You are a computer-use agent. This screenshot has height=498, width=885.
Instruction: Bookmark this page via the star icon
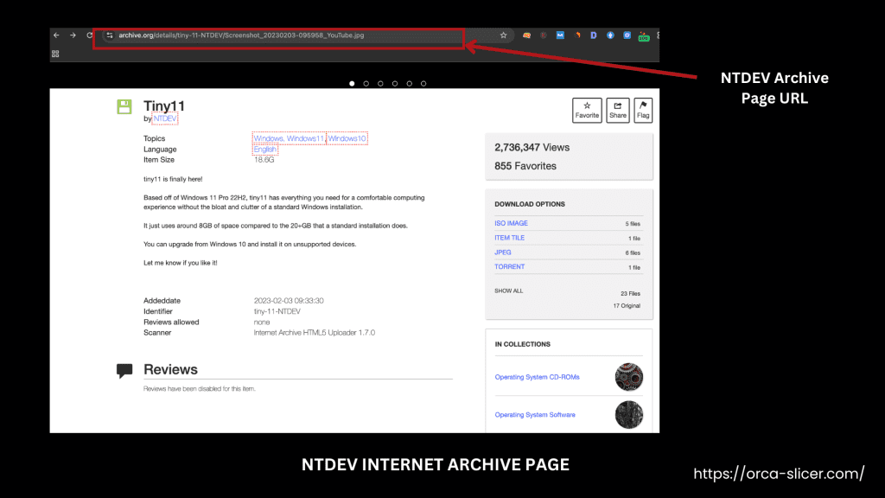click(x=504, y=35)
